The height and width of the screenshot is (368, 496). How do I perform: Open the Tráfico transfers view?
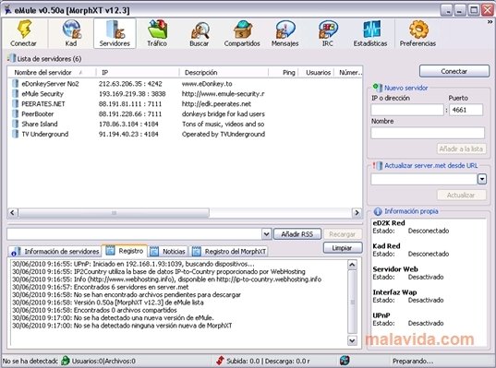(157, 33)
